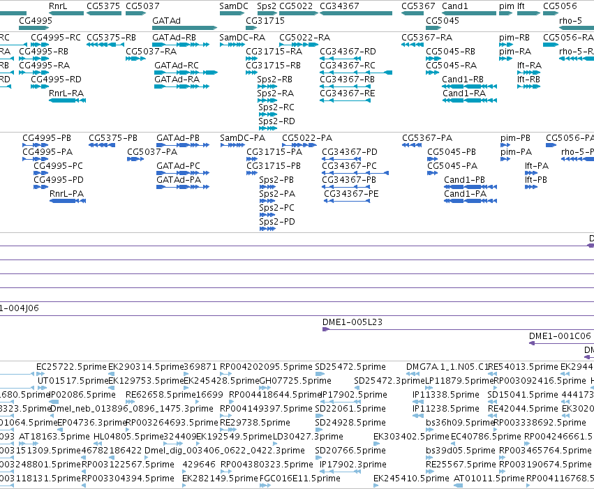Open transcript CG5375-RB
The width and height of the screenshot is (594, 489).
112,38
